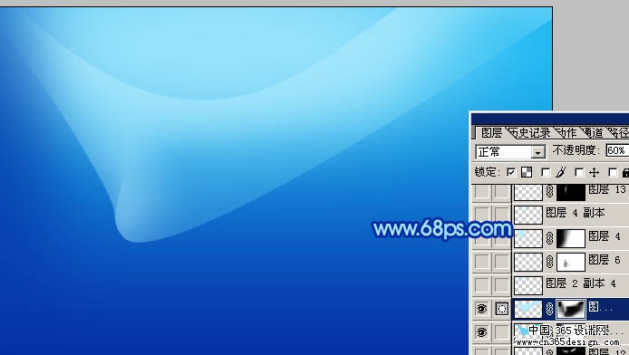Select the black mask thumbnail of 图层 13

click(571, 192)
